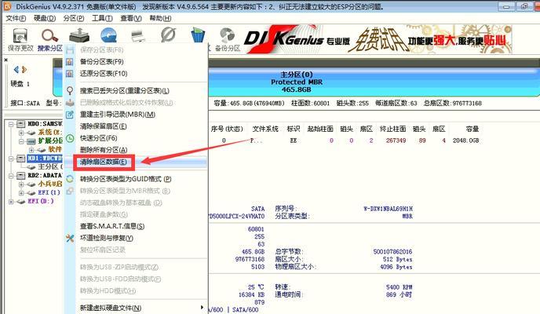Expand the 系统 partition node
540x314 pixels.
point(21,132)
